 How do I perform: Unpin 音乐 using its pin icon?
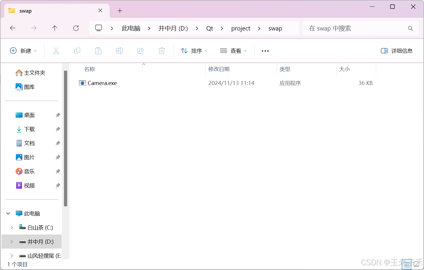point(58,171)
